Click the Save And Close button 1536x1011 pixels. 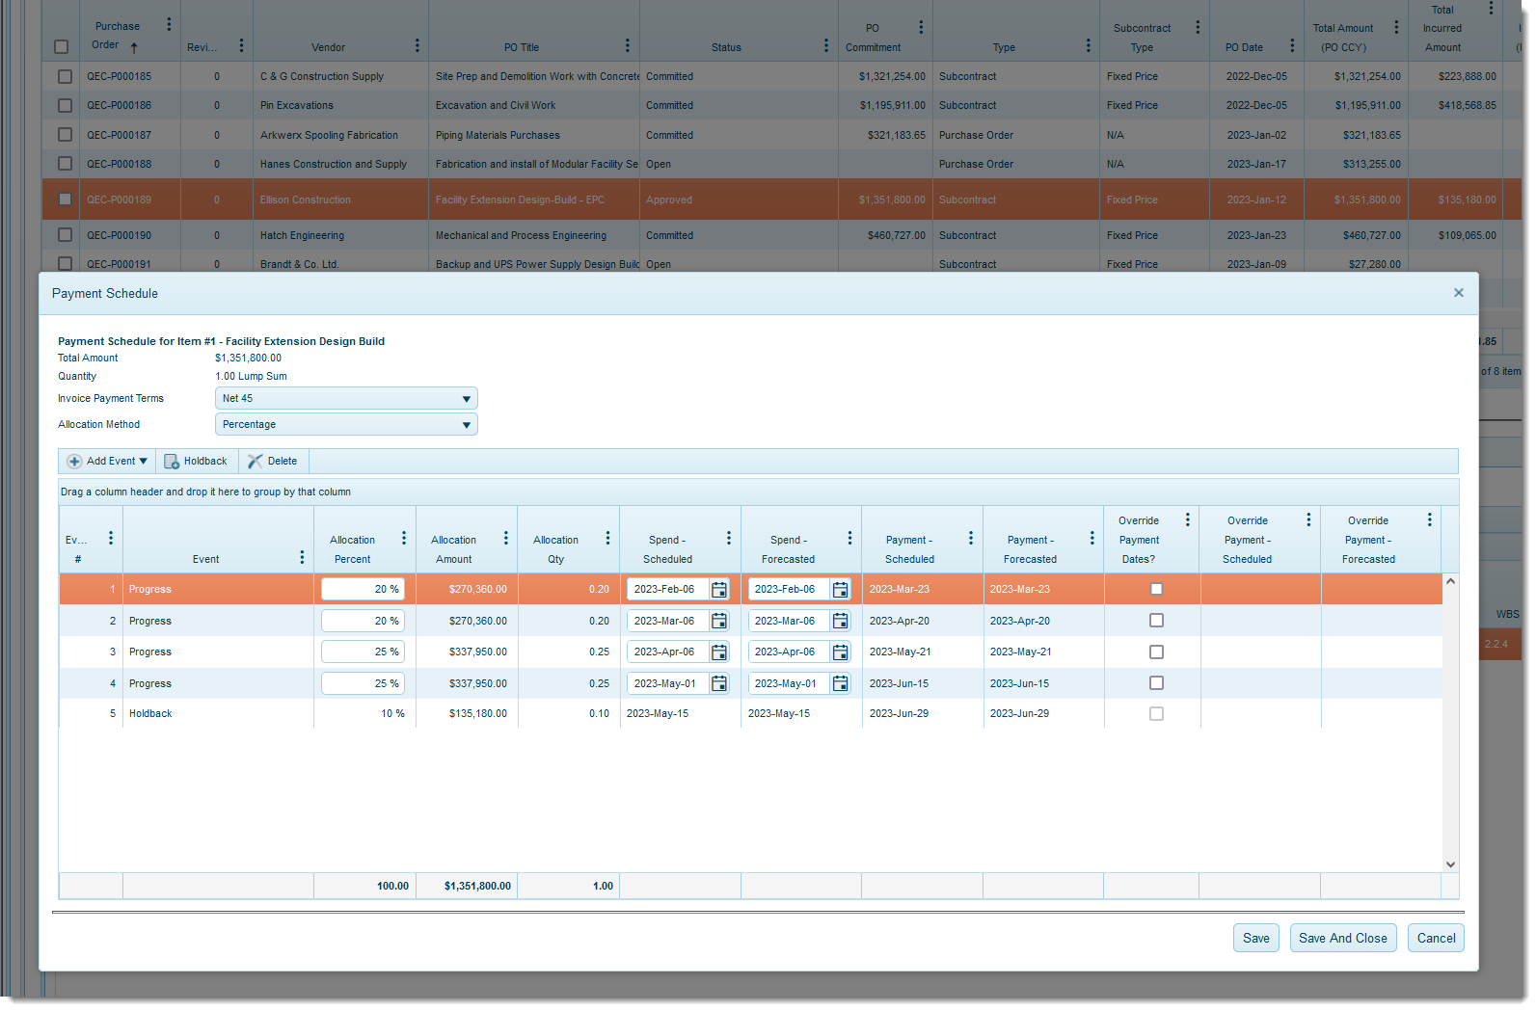click(x=1342, y=939)
